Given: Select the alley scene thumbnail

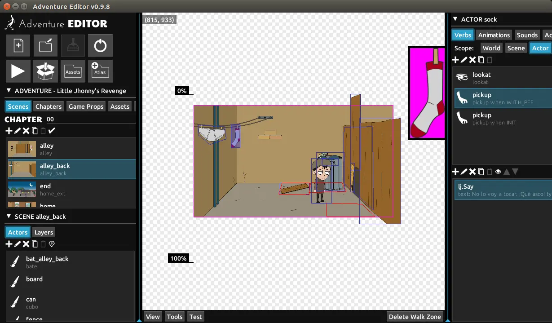Looking at the screenshot, I should coord(22,149).
